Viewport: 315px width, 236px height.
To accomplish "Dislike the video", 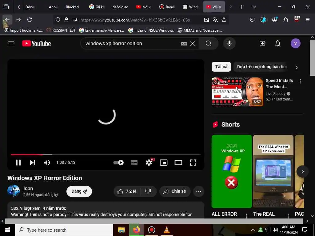I will pyautogui.click(x=148, y=191).
